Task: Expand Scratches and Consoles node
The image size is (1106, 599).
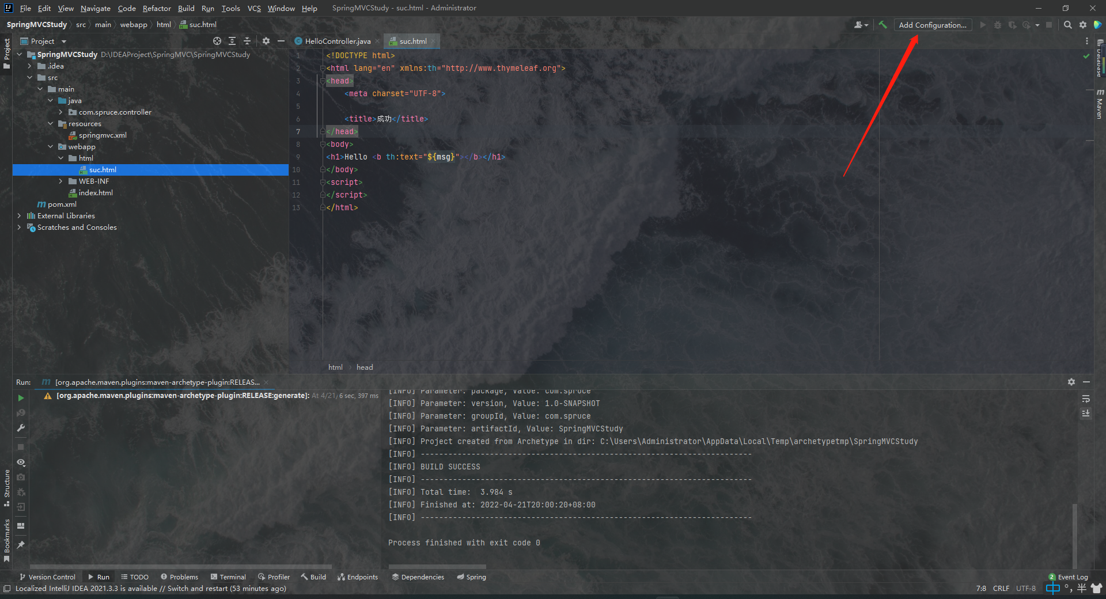Action: click(20, 227)
